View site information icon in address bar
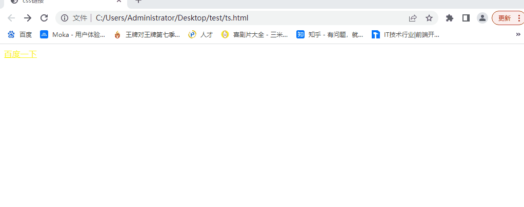The image size is (524, 207). 65,18
